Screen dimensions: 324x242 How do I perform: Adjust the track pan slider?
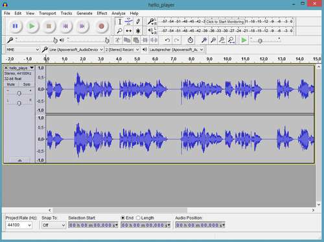[19, 103]
